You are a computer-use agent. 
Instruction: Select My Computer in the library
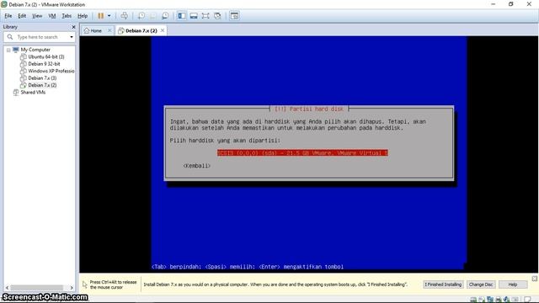35,50
